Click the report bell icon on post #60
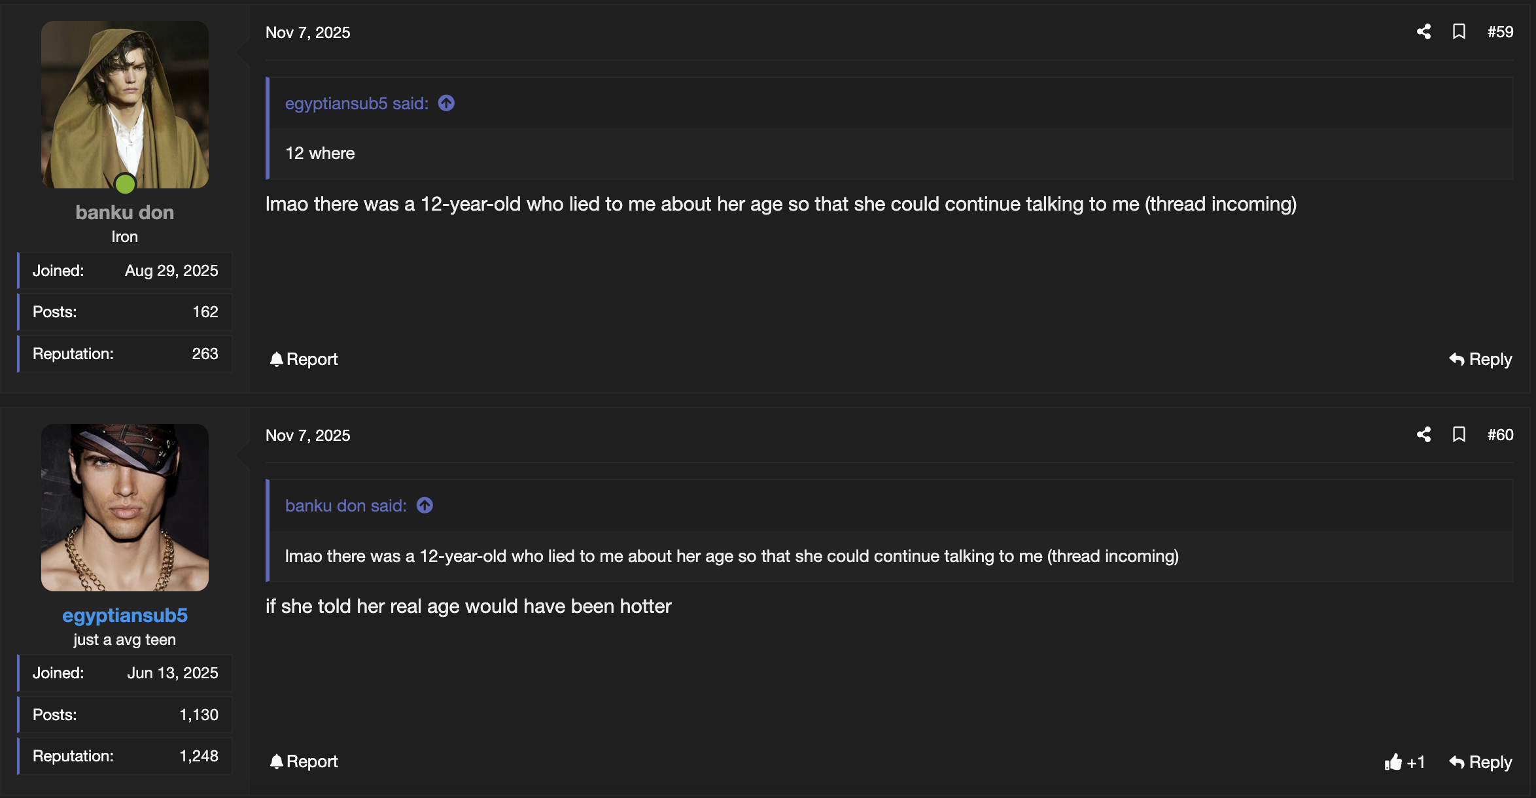The height and width of the screenshot is (798, 1536). [277, 761]
